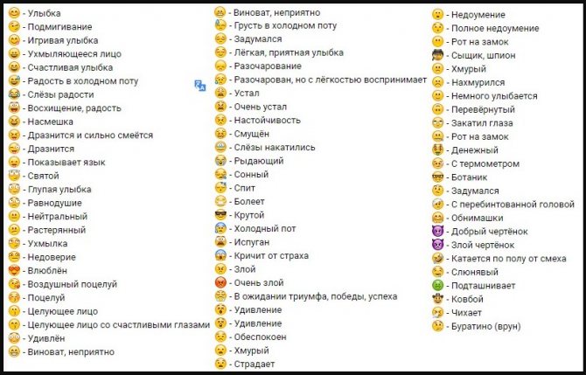Click the red angry emoji 'Очень злой'
The height and width of the screenshot is (375, 586).
point(220,282)
